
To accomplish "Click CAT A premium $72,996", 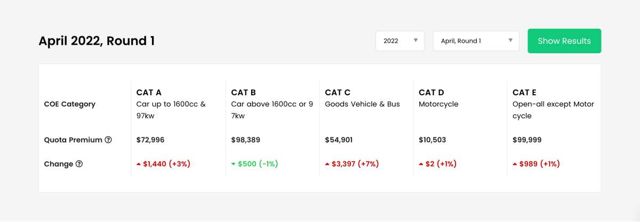I will pos(150,140).
